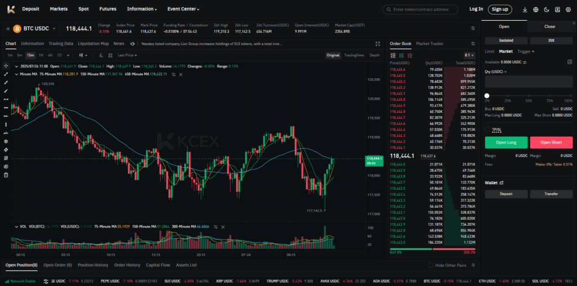
Task: Click the Sign up button
Action: pyautogui.click(x=500, y=9)
